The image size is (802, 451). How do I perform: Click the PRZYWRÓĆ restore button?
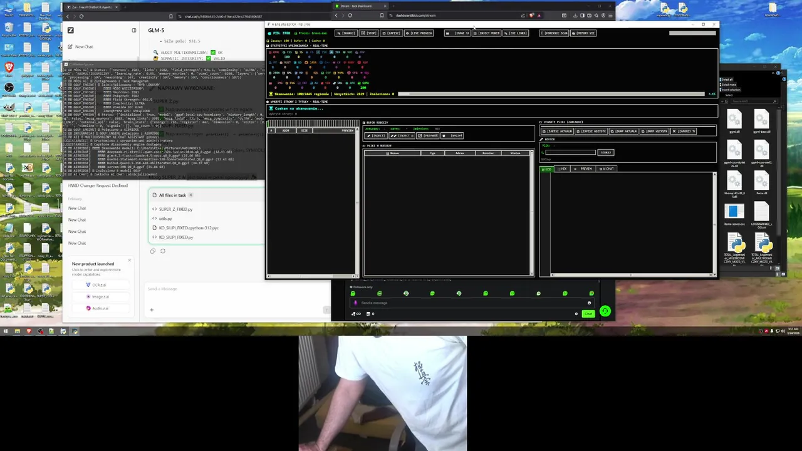click(427, 136)
